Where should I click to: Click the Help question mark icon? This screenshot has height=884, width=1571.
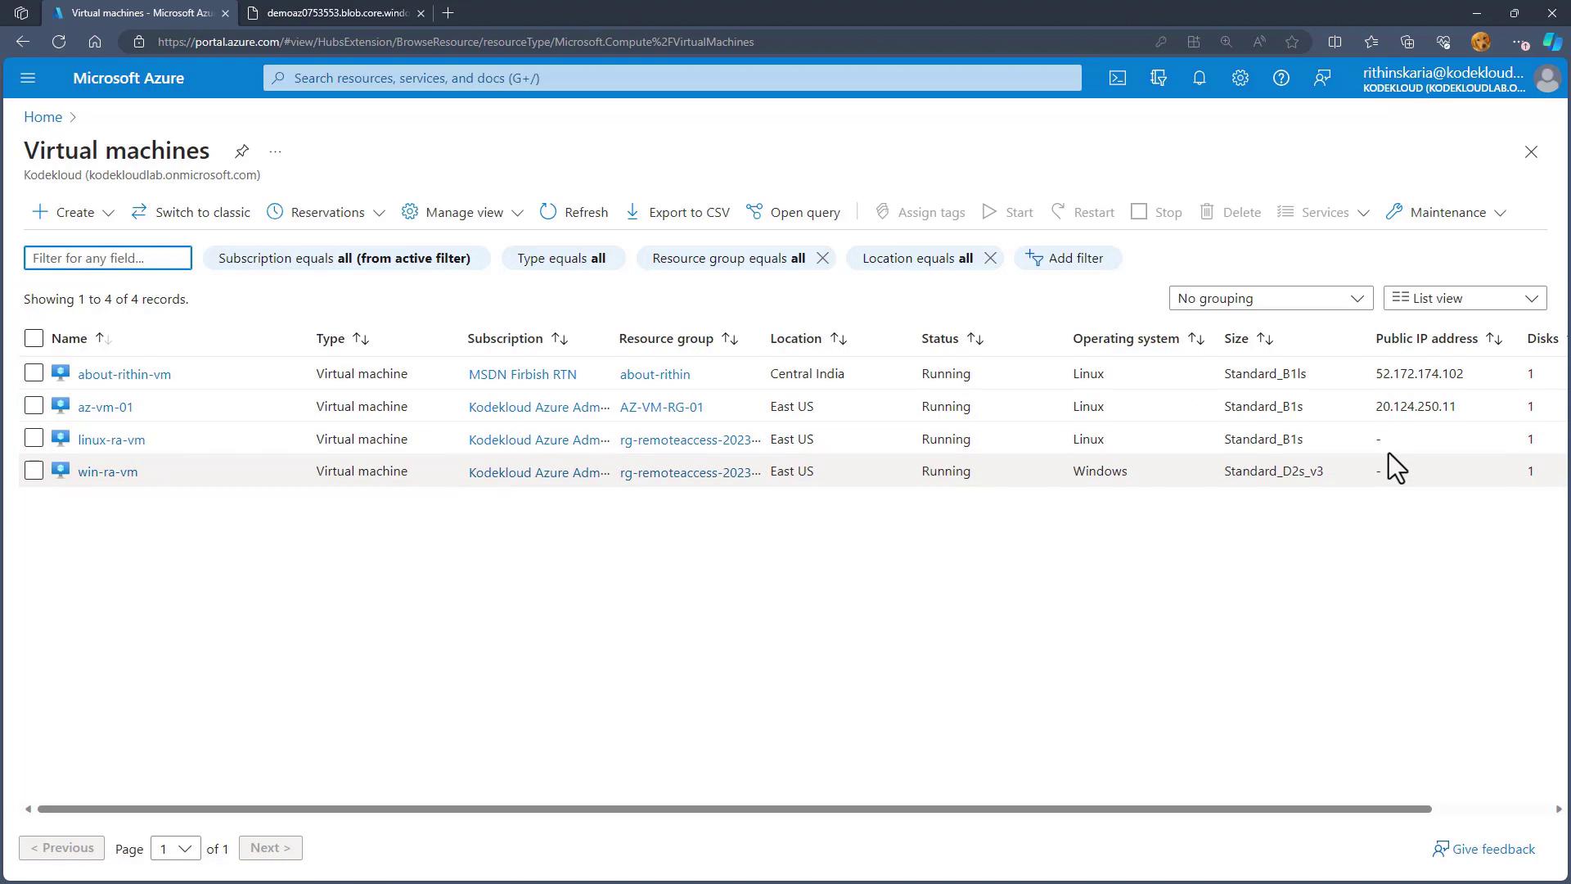[1281, 78]
